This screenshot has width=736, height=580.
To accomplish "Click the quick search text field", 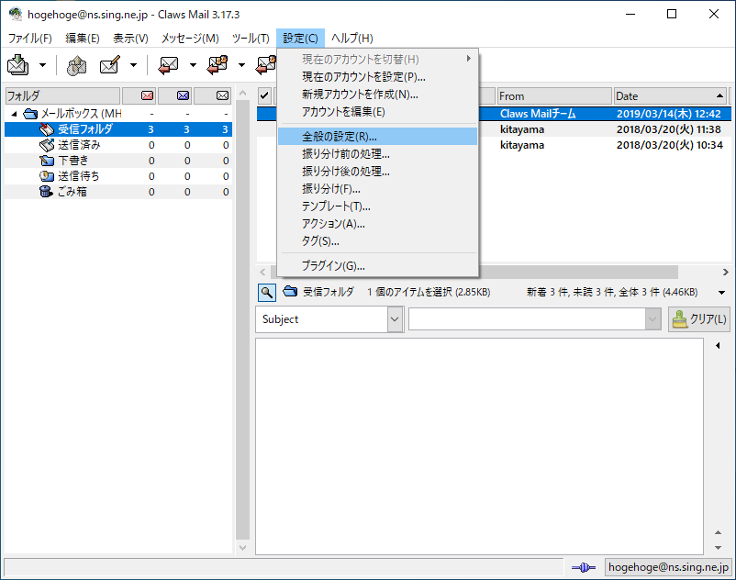I will pyautogui.click(x=527, y=319).
